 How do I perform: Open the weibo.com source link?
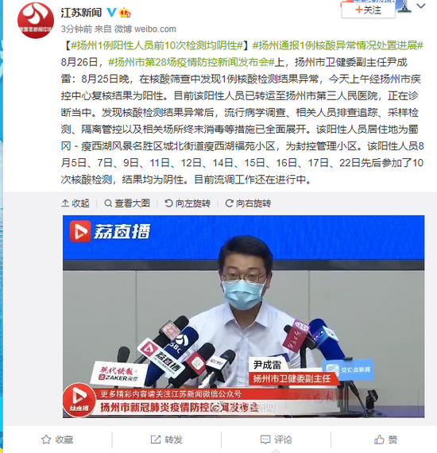coord(155,29)
